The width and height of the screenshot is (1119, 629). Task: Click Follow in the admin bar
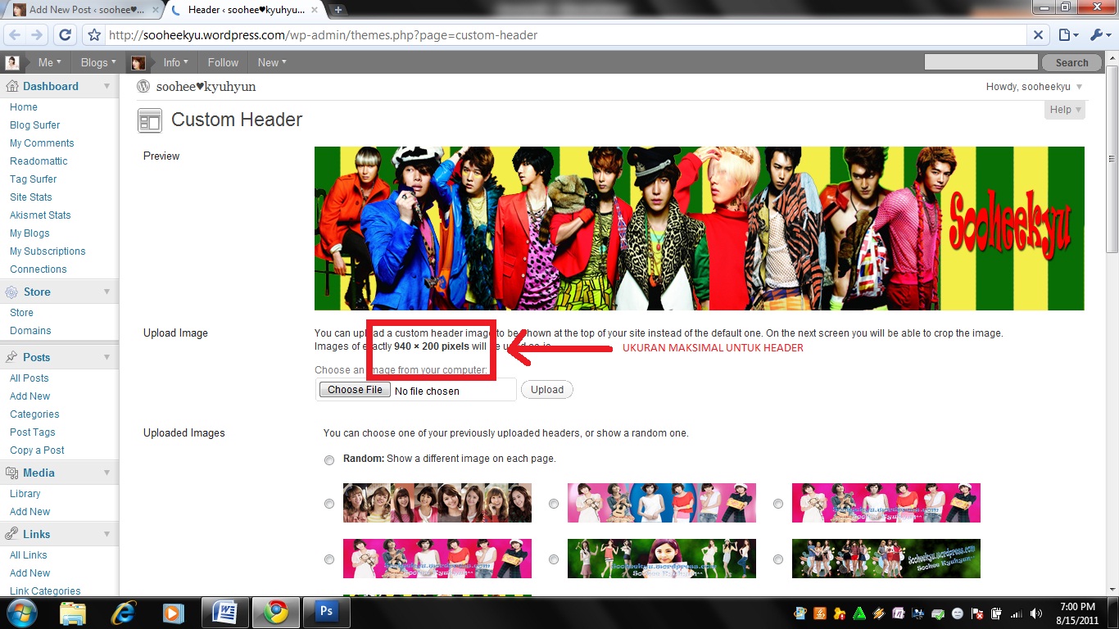pyautogui.click(x=223, y=62)
